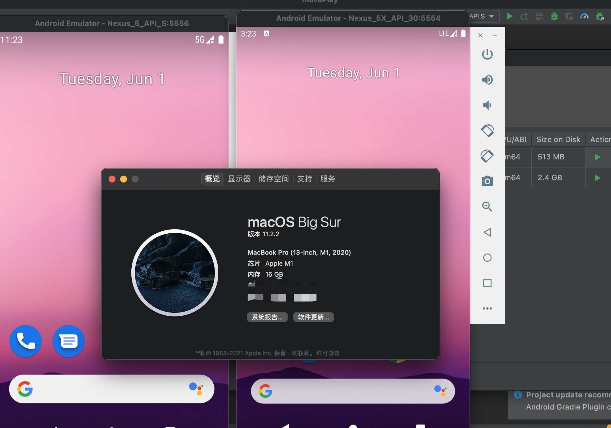Click the emulator Home circle button
Image resolution: width=611 pixels, height=428 pixels.
tap(487, 258)
